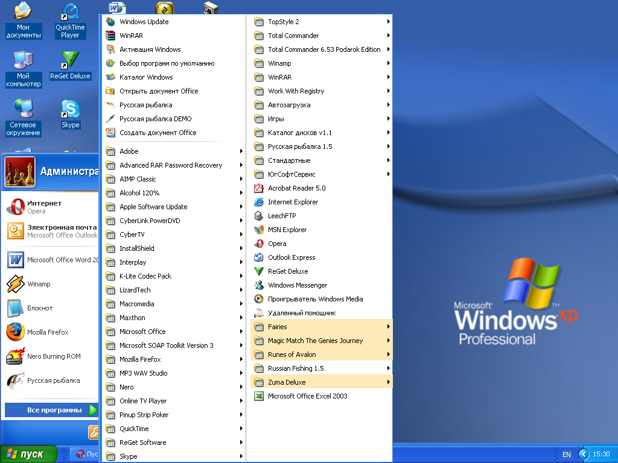Open the Magic Match The Genies Journey group

click(x=321, y=341)
